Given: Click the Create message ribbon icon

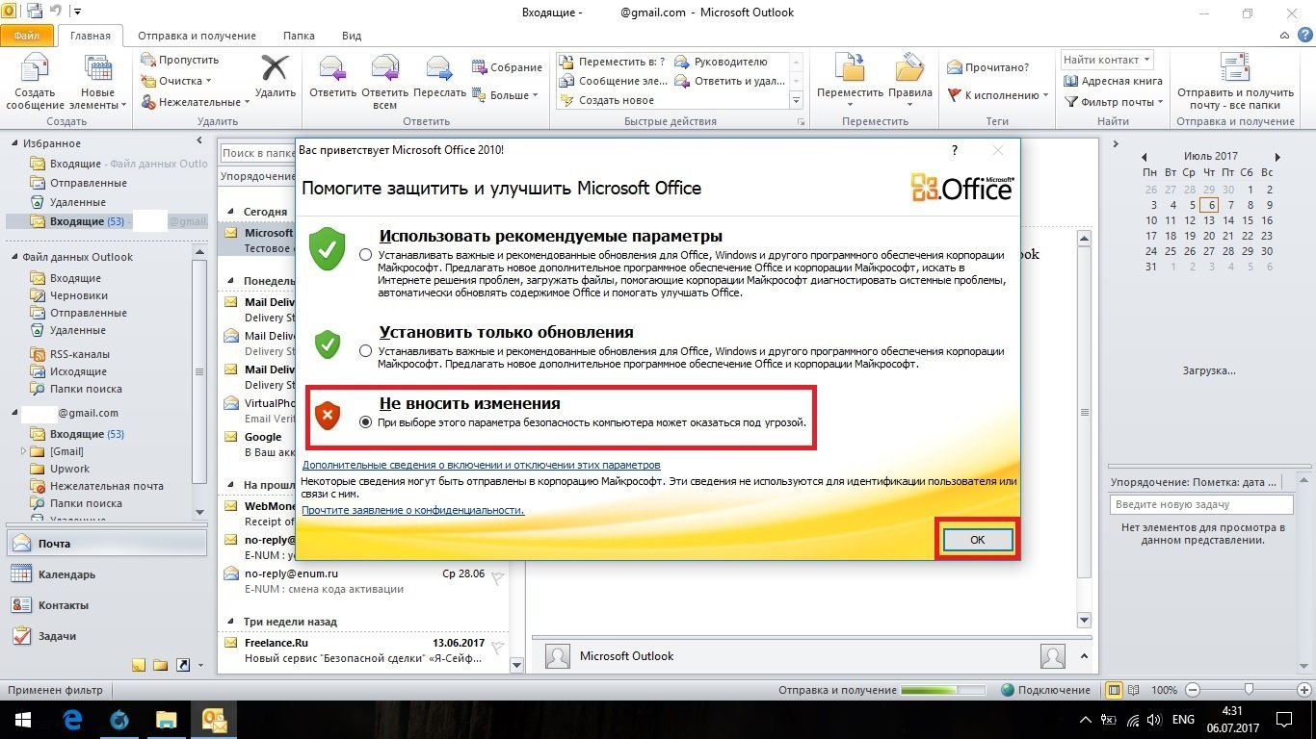Looking at the screenshot, I should [35, 83].
